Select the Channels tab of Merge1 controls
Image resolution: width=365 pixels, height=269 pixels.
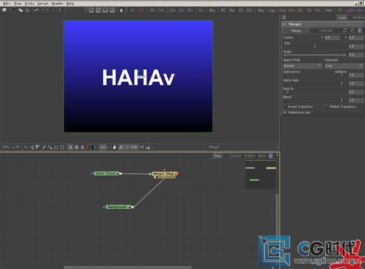[325, 31]
